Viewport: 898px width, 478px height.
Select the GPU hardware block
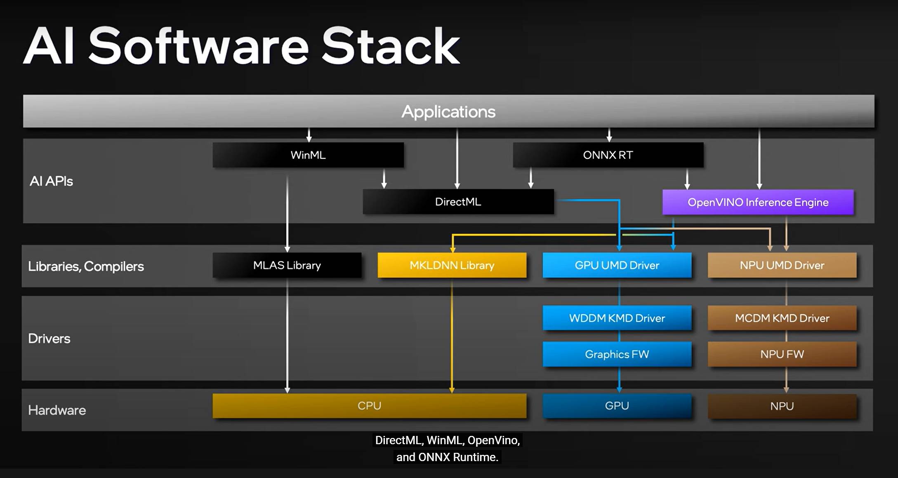(x=617, y=406)
